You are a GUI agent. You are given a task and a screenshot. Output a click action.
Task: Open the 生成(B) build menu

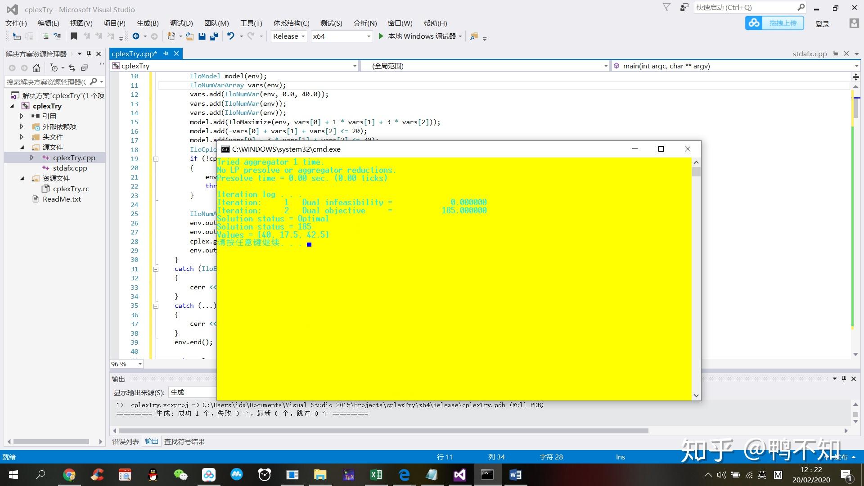pos(148,23)
